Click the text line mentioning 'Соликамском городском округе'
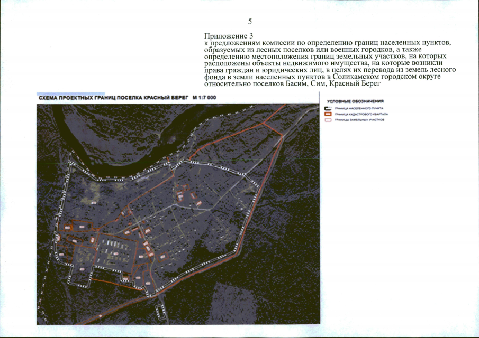The width and height of the screenshot is (479, 338). 322,77
